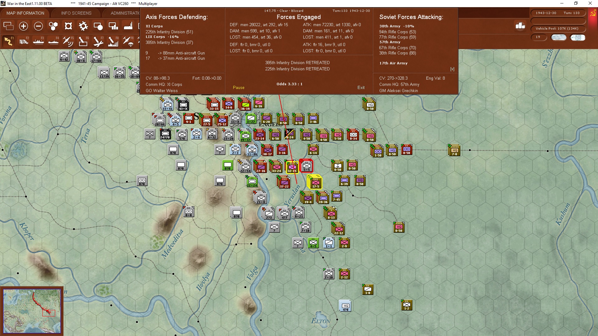Click Pause in the combat report
This screenshot has height=336, width=598.
[x=239, y=88]
